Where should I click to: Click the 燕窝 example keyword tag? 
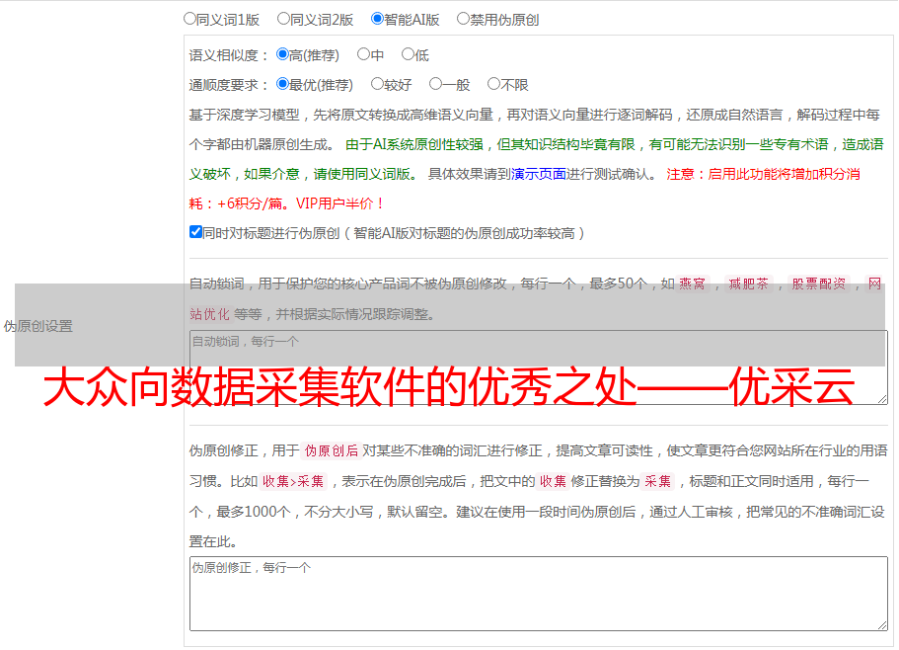(692, 284)
